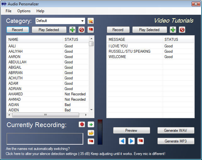202x160 pixels.
Task: Click the silence detection settings link
Action: (x=85, y=154)
